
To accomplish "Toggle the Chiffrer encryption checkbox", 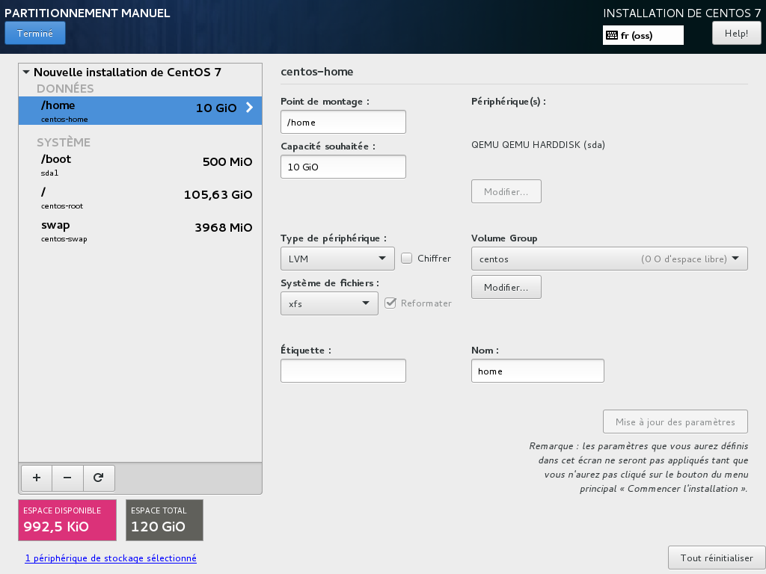I will coord(406,258).
